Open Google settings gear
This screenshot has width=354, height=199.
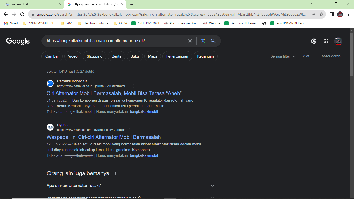pyautogui.click(x=314, y=41)
